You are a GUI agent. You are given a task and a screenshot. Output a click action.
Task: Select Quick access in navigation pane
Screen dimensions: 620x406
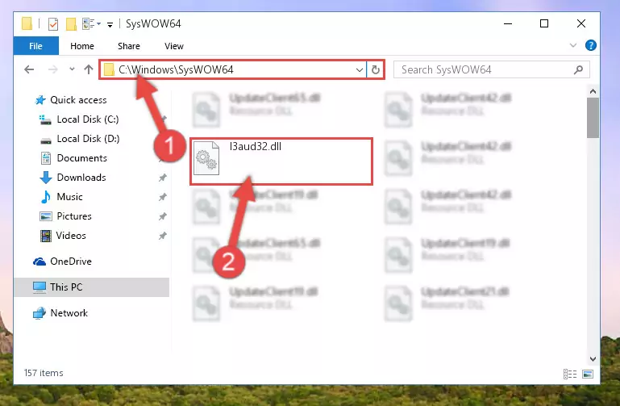[78, 100]
